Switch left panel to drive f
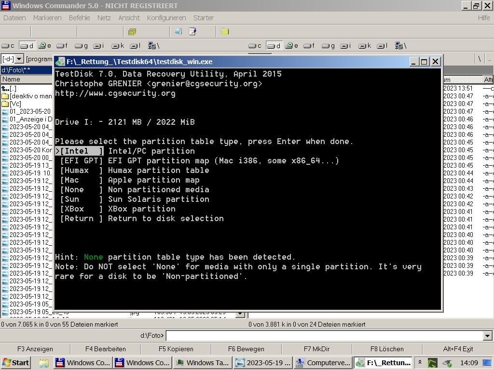The image size is (494, 370). (x=62, y=46)
